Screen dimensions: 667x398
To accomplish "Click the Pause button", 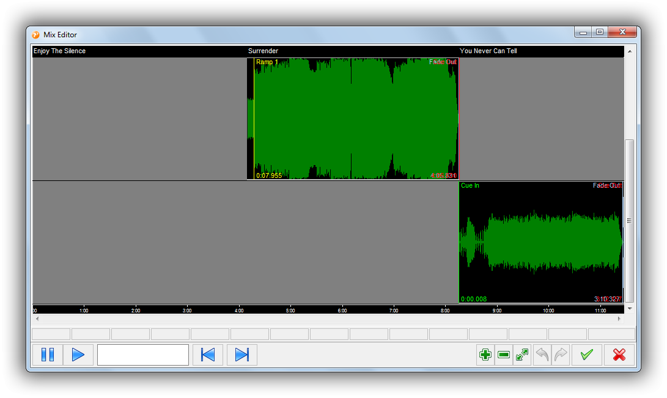I will [48, 355].
